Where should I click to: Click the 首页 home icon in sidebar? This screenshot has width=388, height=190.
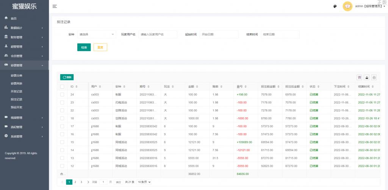click(6, 18)
